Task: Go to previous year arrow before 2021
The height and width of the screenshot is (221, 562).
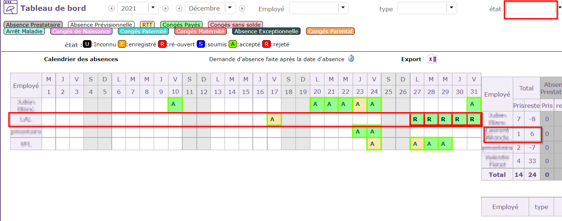Action: click(111, 8)
